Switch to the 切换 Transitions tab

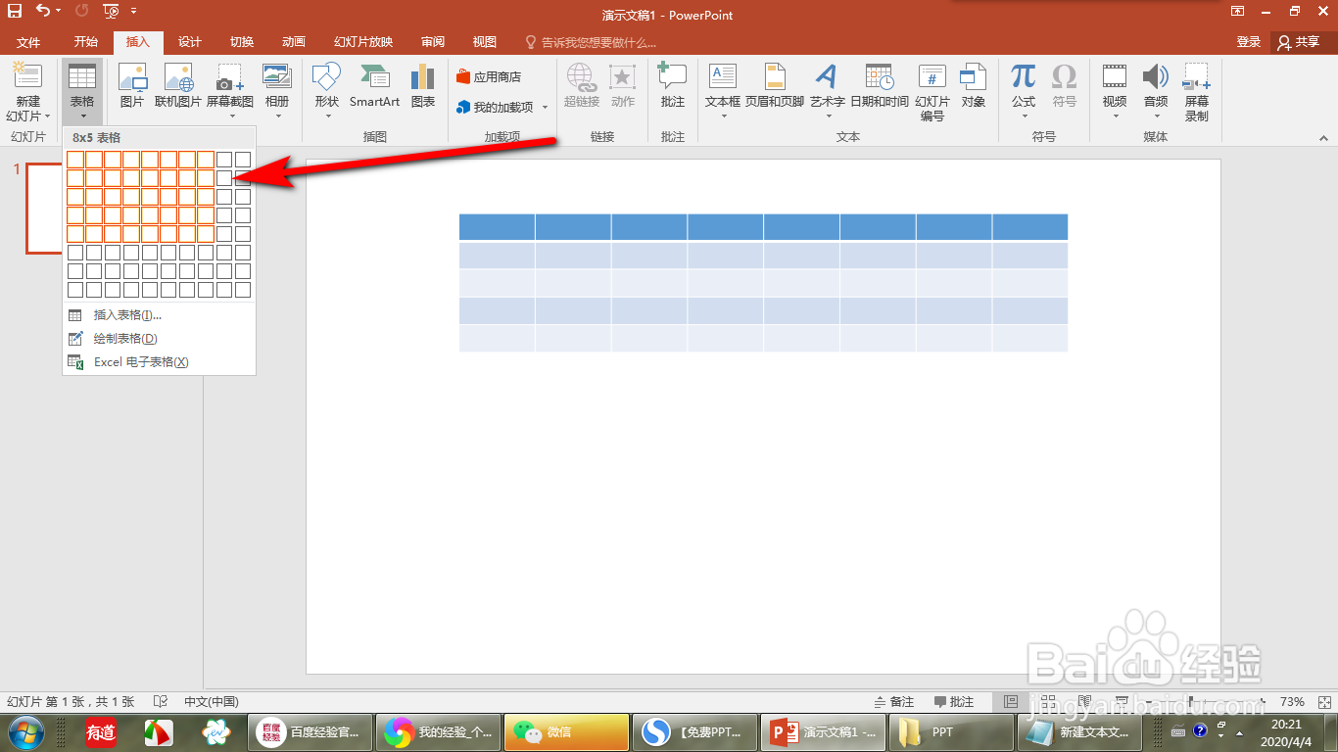pos(241,42)
